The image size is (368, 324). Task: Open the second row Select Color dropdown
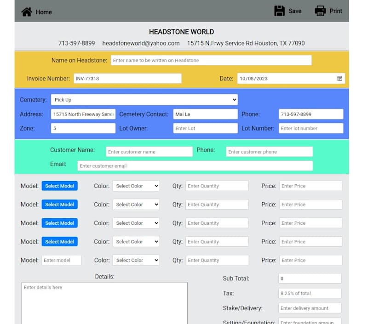pos(136,205)
